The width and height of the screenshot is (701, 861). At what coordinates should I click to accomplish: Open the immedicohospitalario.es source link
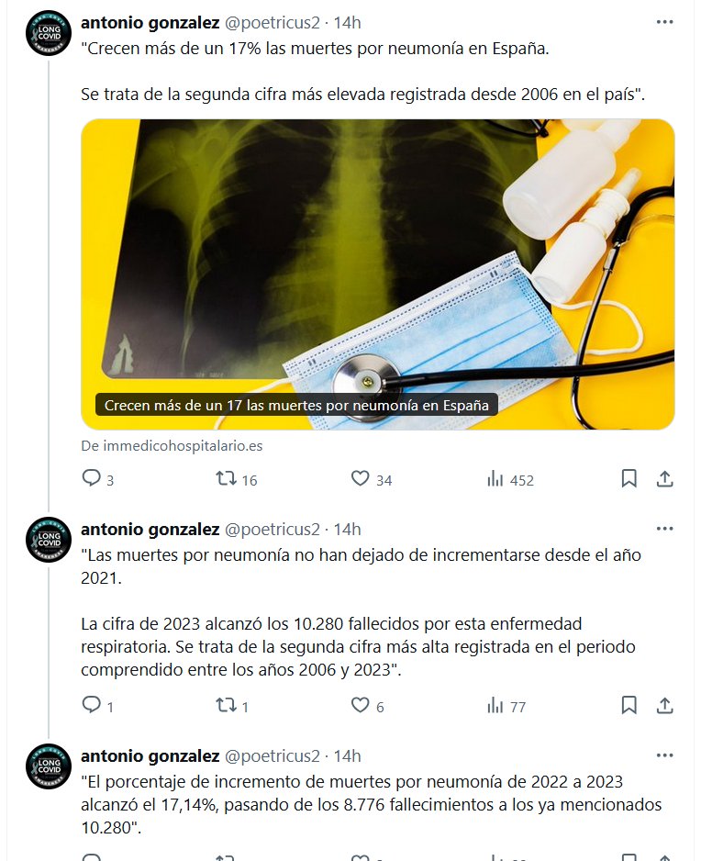[172, 446]
